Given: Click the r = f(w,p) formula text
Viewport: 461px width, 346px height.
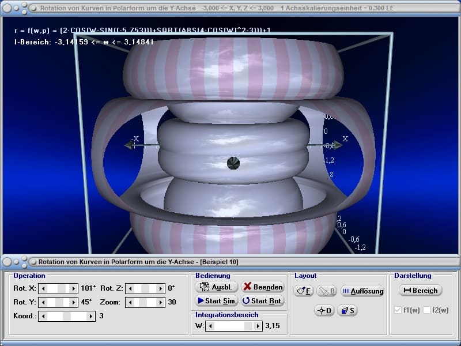Looking at the screenshot, I should (x=142, y=30).
